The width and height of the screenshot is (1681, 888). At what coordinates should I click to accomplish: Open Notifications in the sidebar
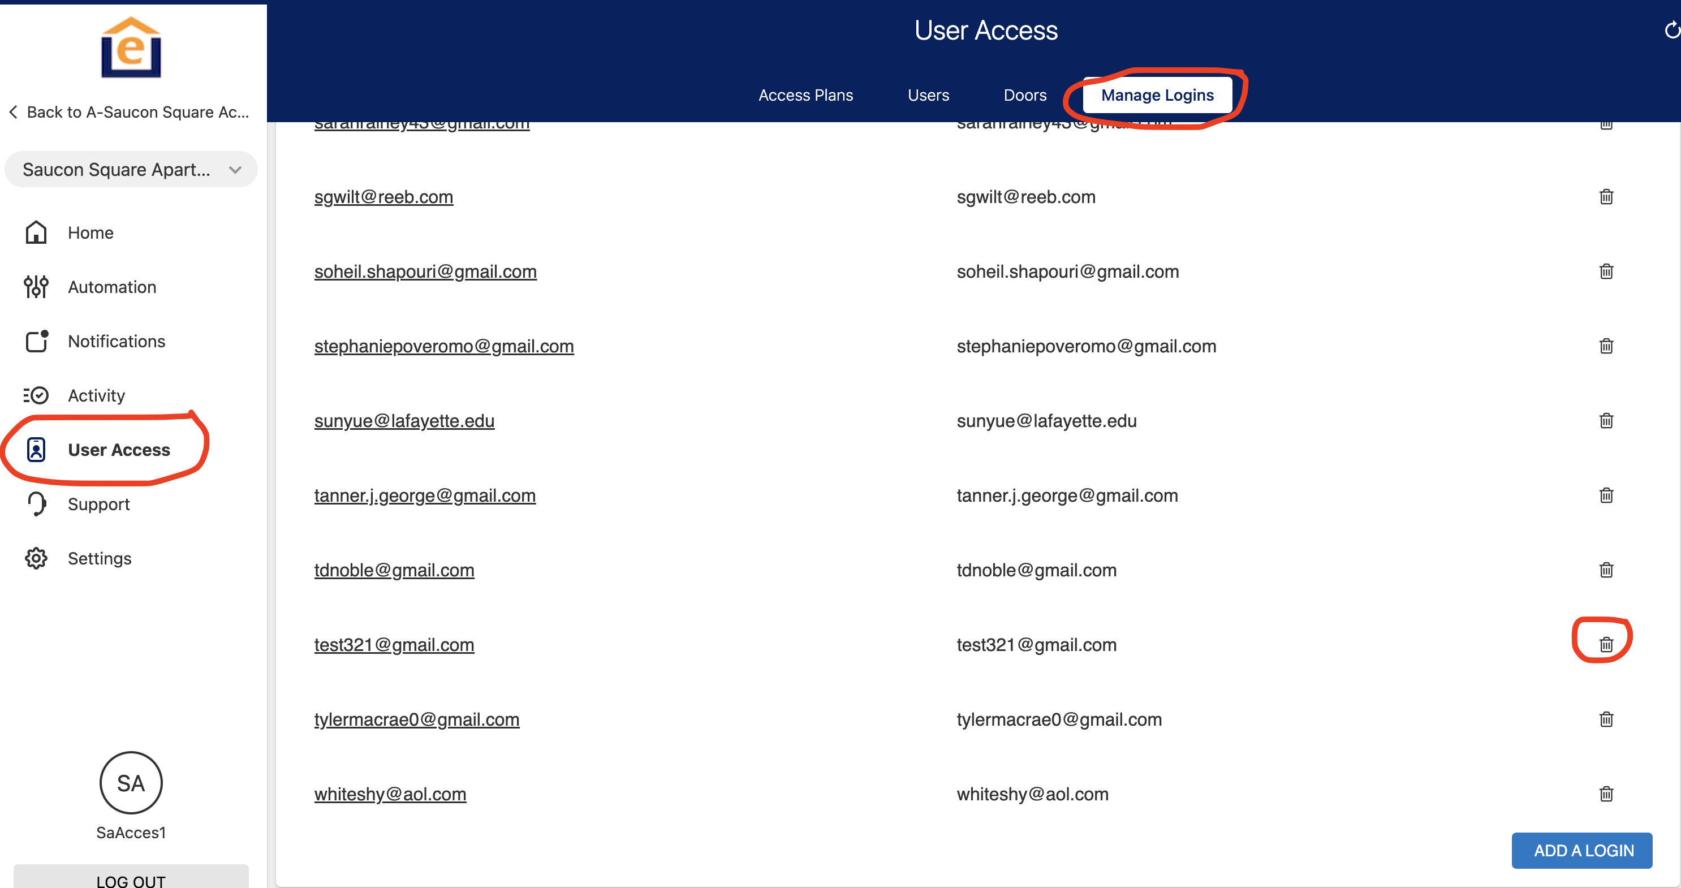click(116, 341)
